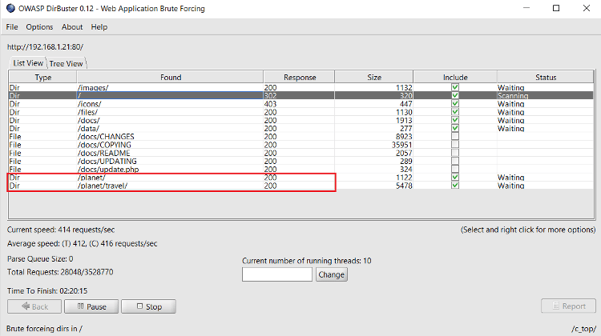
Task: Open the About menu
Action: pos(72,27)
